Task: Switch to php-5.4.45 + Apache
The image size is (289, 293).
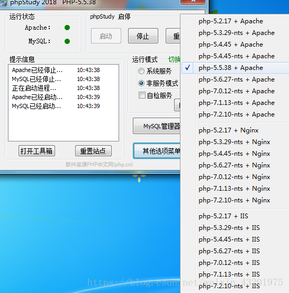Action: coord(235,45)
